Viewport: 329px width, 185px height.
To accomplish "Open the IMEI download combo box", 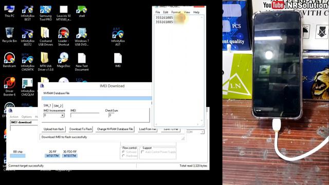I will pos(24,122).
